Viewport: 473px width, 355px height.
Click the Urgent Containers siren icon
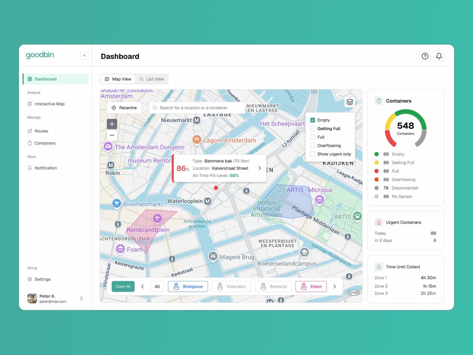(379, 222)
